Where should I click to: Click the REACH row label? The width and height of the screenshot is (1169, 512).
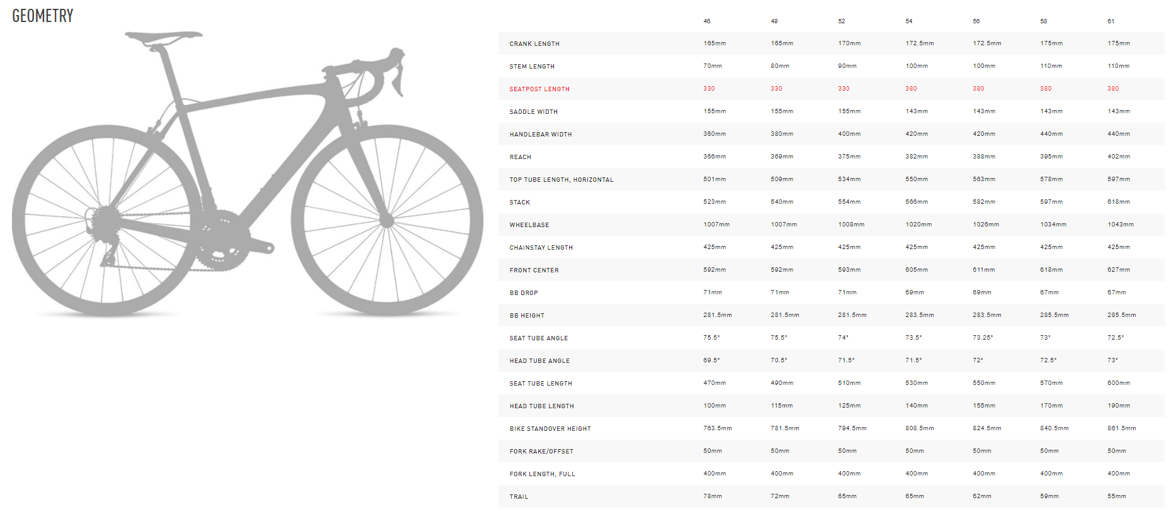click(520, 157)
